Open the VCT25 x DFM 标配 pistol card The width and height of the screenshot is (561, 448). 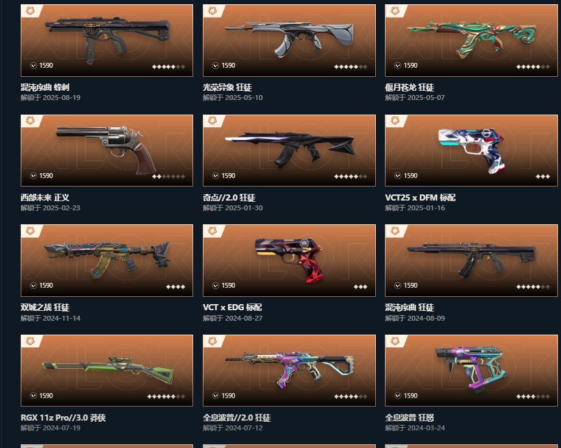coord(471,151)
